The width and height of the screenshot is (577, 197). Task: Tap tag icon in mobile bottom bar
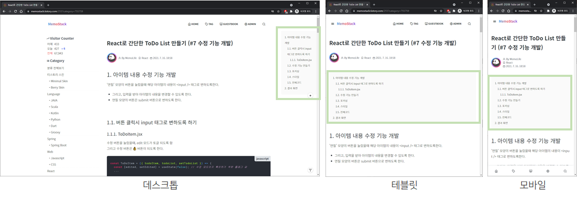coord(513,171)
